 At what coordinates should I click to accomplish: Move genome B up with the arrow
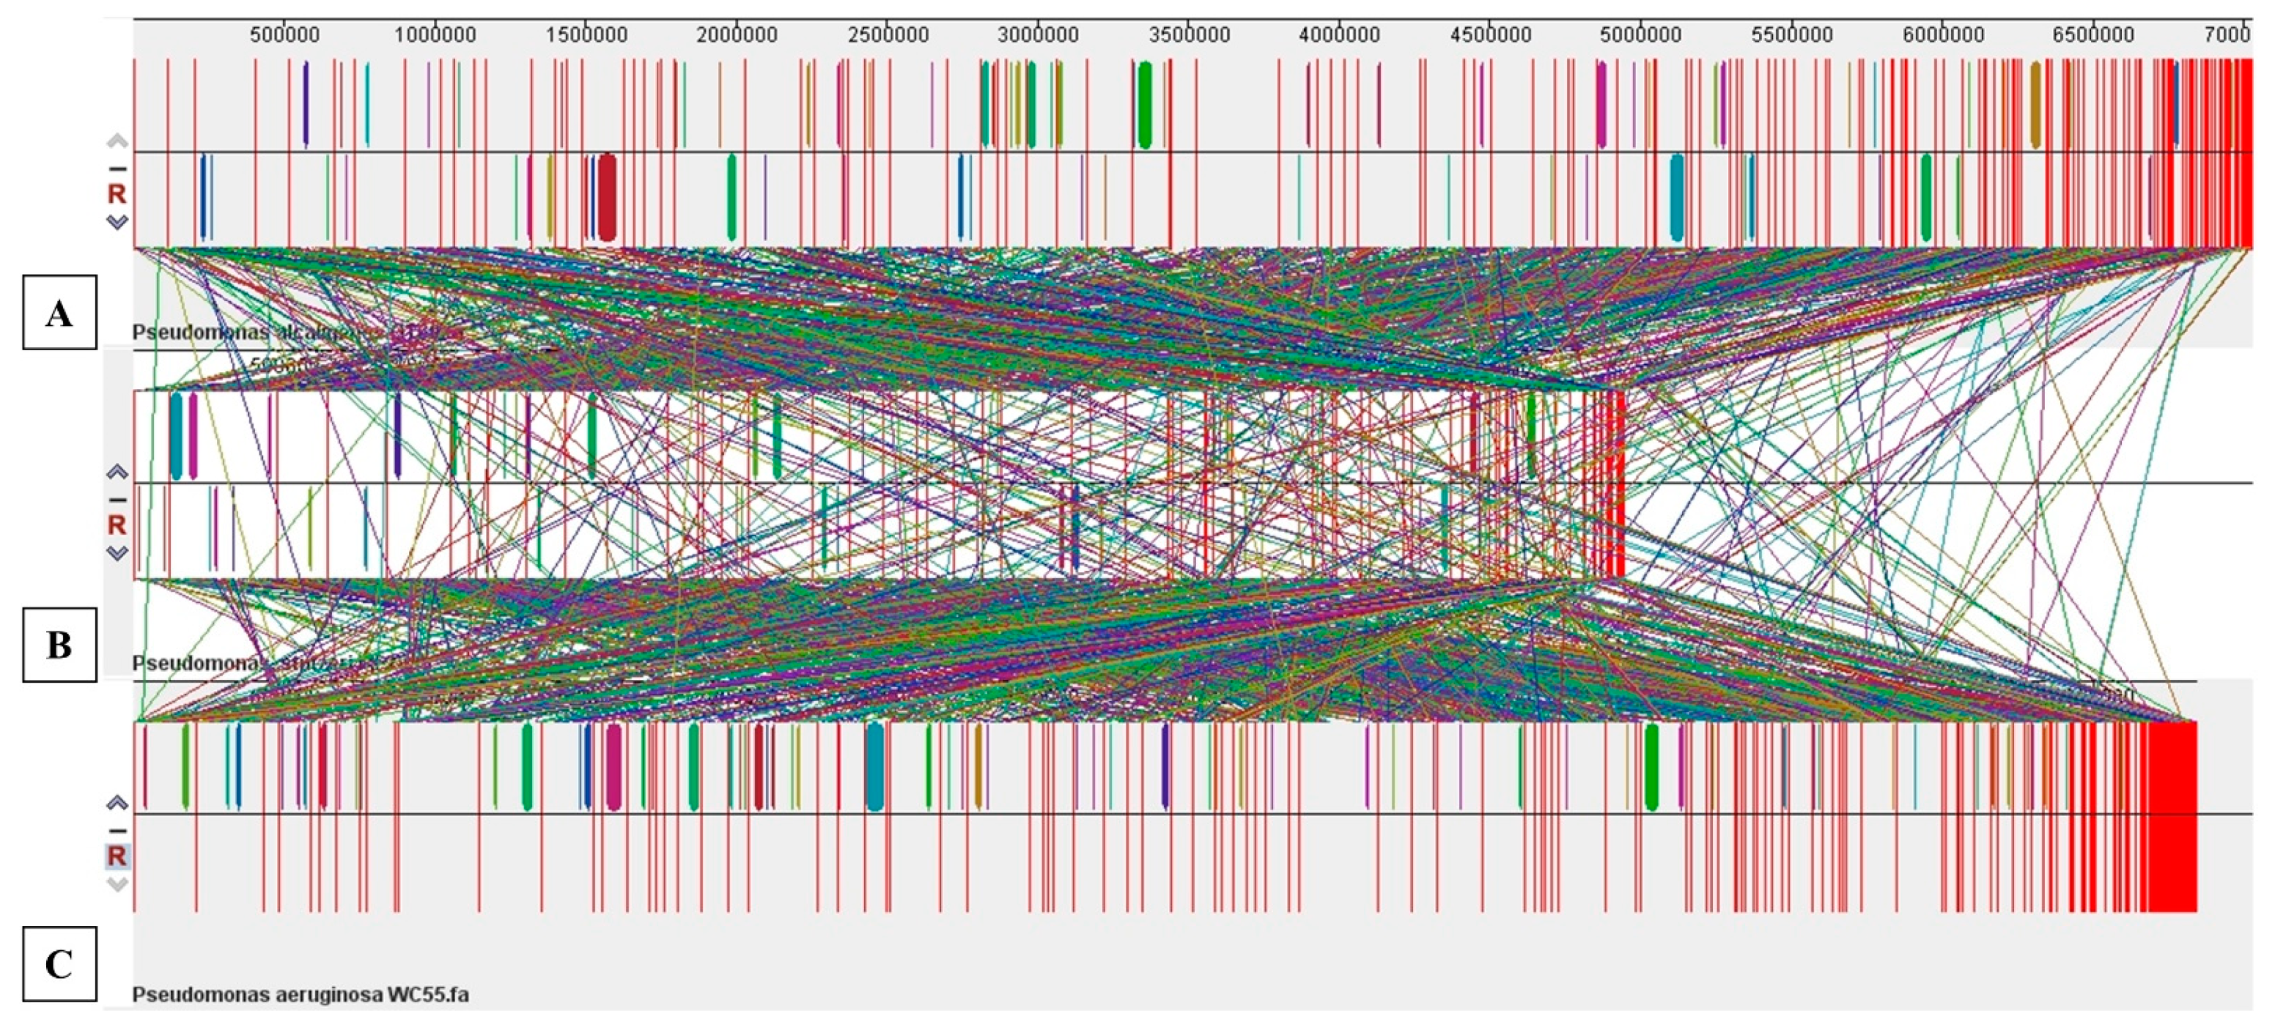(117, 472)
